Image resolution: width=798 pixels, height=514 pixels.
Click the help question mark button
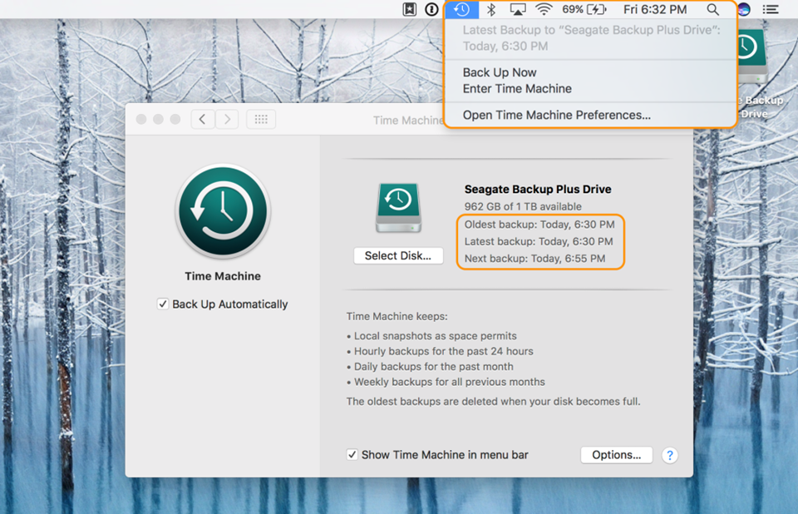[670, 455]
